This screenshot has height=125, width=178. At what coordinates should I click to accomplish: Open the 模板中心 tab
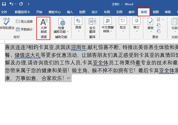(54, 12)
